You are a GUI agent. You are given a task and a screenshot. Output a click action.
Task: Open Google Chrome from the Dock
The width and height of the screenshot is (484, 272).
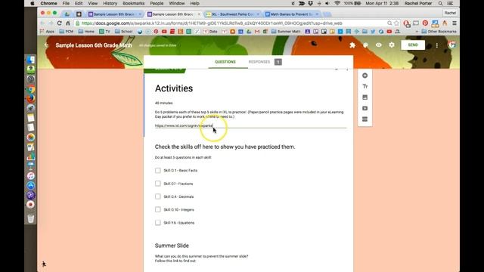coord(30,89)
